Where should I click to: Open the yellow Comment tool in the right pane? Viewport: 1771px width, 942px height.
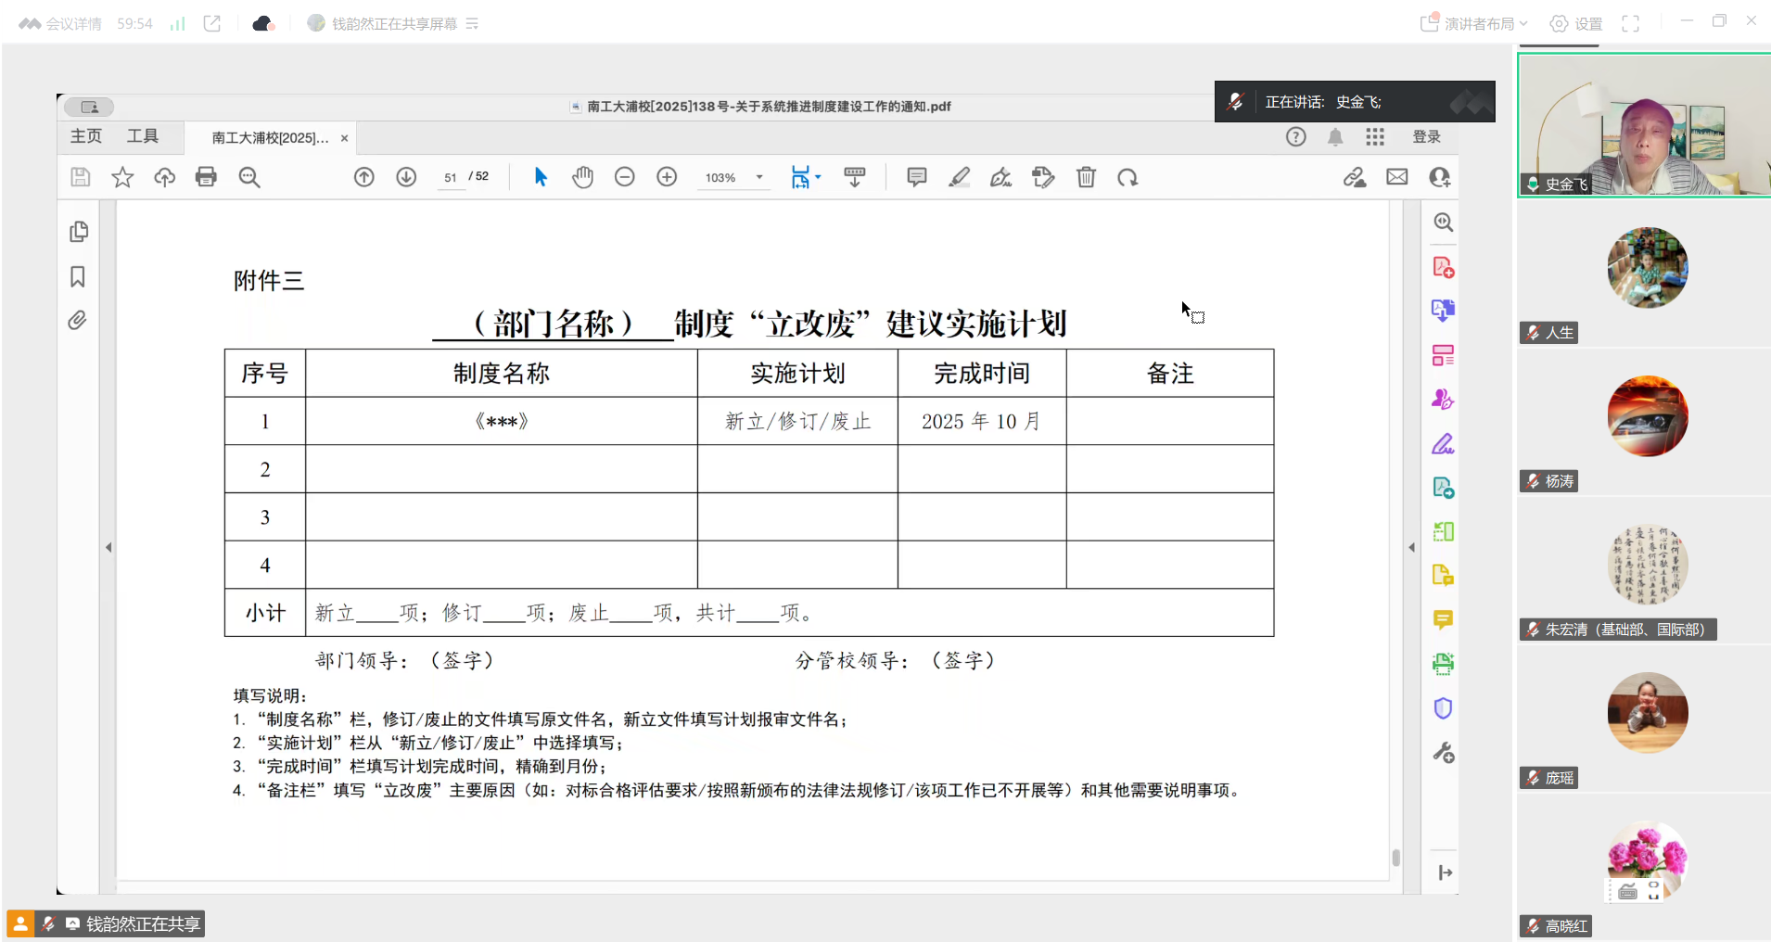point(1443,619)
